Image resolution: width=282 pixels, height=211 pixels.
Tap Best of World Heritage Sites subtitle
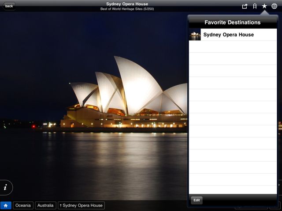pyautogui.click(x=127, y=9)
